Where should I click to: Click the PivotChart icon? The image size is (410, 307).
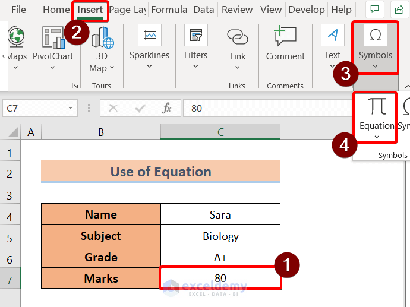tap(52, 37)
